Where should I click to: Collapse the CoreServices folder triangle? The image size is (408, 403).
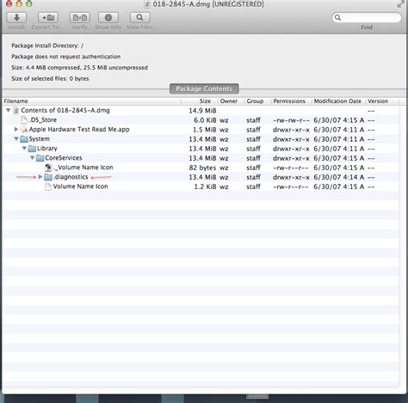tap(33, 158)
